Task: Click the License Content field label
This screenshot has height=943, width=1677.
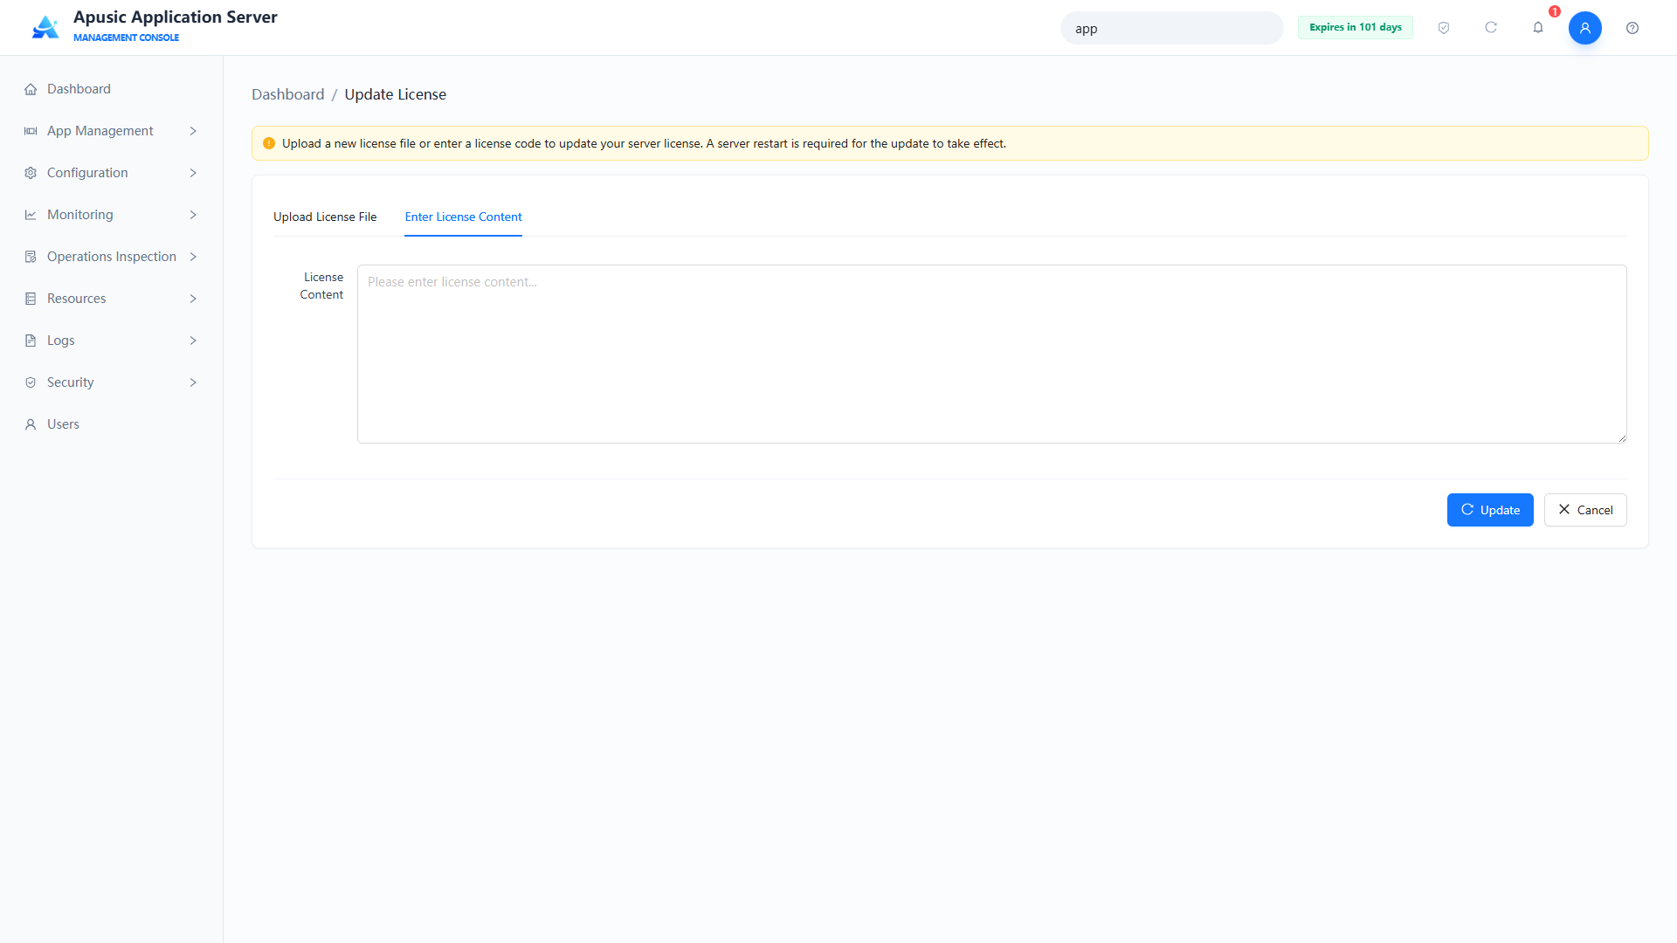Action: [321, 286]
